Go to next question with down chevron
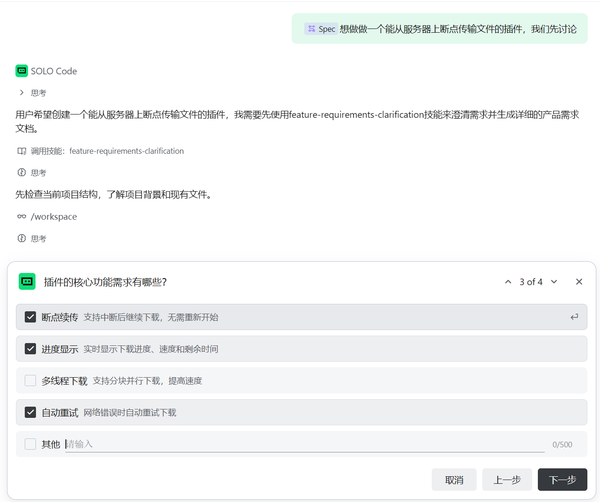The height and width of the screenshot is (502, 600). (554, 282)
